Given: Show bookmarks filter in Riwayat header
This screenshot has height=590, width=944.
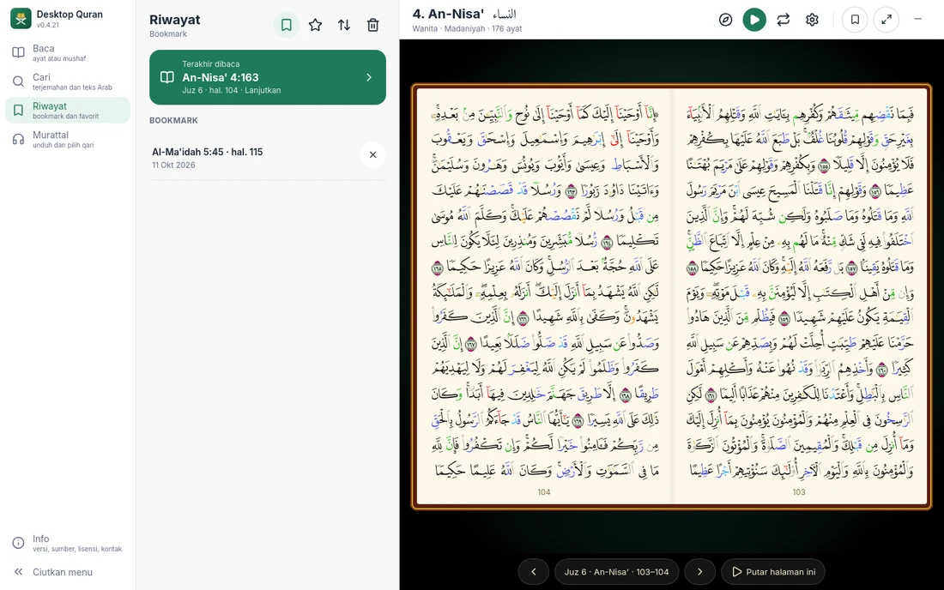Looking at the screenshot, I should pyautogui.click(x=287, y=25).
